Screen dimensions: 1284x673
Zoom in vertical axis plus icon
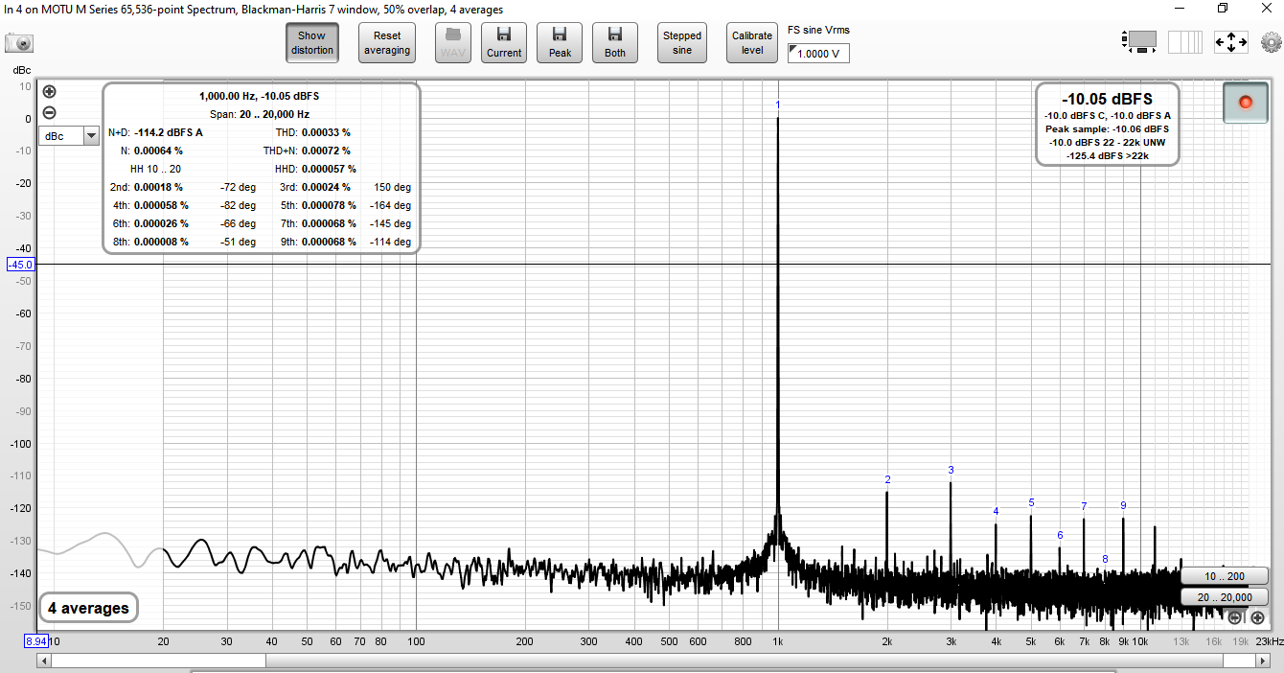tap(50, 92)
